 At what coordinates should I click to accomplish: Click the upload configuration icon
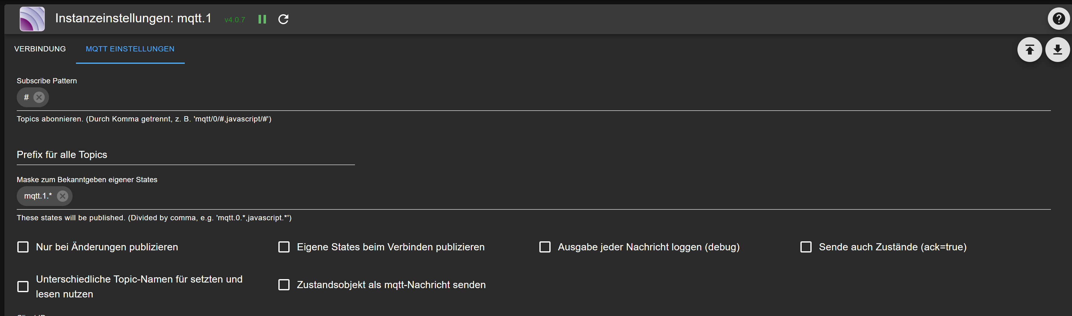1030,50
